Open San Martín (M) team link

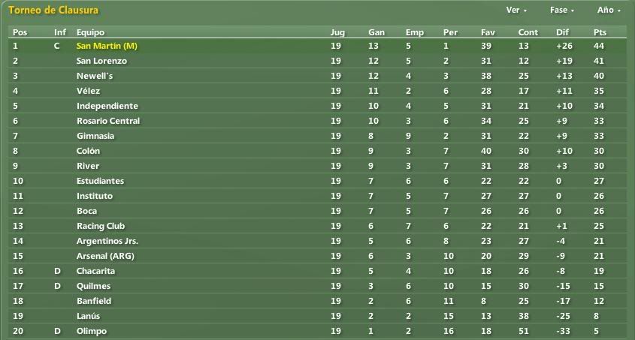[x=107, y=46]
